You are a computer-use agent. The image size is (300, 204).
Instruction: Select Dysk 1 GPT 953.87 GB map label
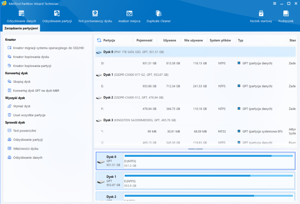[109, 181]
